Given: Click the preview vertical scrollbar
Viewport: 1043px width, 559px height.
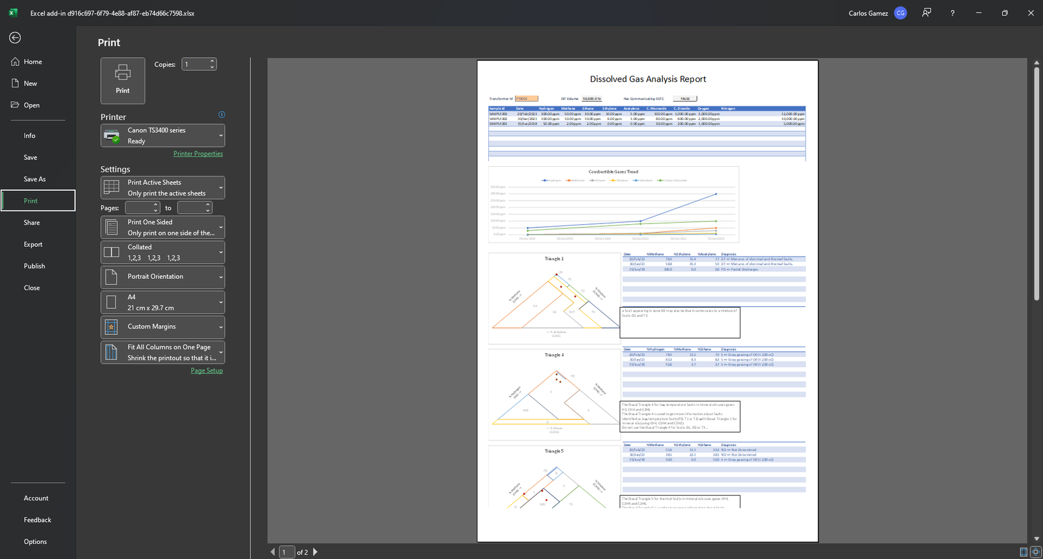Looking at the screenshot, I should (1036, 184).
